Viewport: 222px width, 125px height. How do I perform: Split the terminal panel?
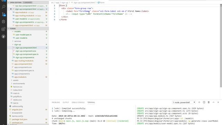(204, 102)
